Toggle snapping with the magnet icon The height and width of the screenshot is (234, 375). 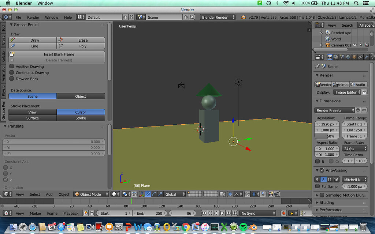pyautogui.click(x=247, y=194)
